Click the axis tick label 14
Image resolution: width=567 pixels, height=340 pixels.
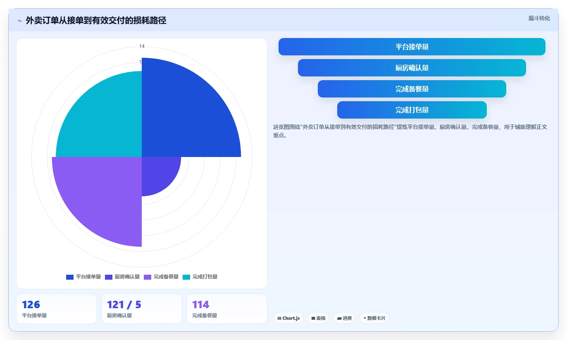(x=142, y=46)
